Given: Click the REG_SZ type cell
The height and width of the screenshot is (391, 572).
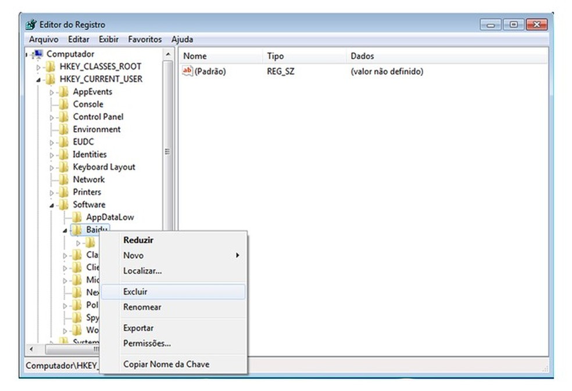Looking at the screenshot, I should [281, 71].
